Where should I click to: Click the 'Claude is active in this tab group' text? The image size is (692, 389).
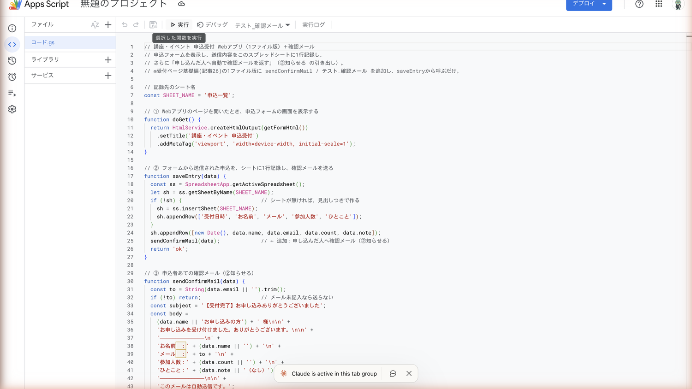[x=334, y=374]
